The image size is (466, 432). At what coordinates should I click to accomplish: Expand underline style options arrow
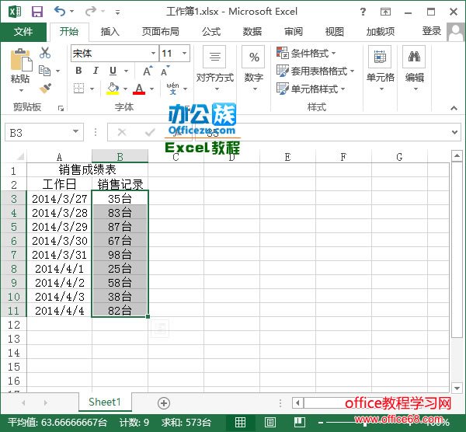[x=126, y=71]
